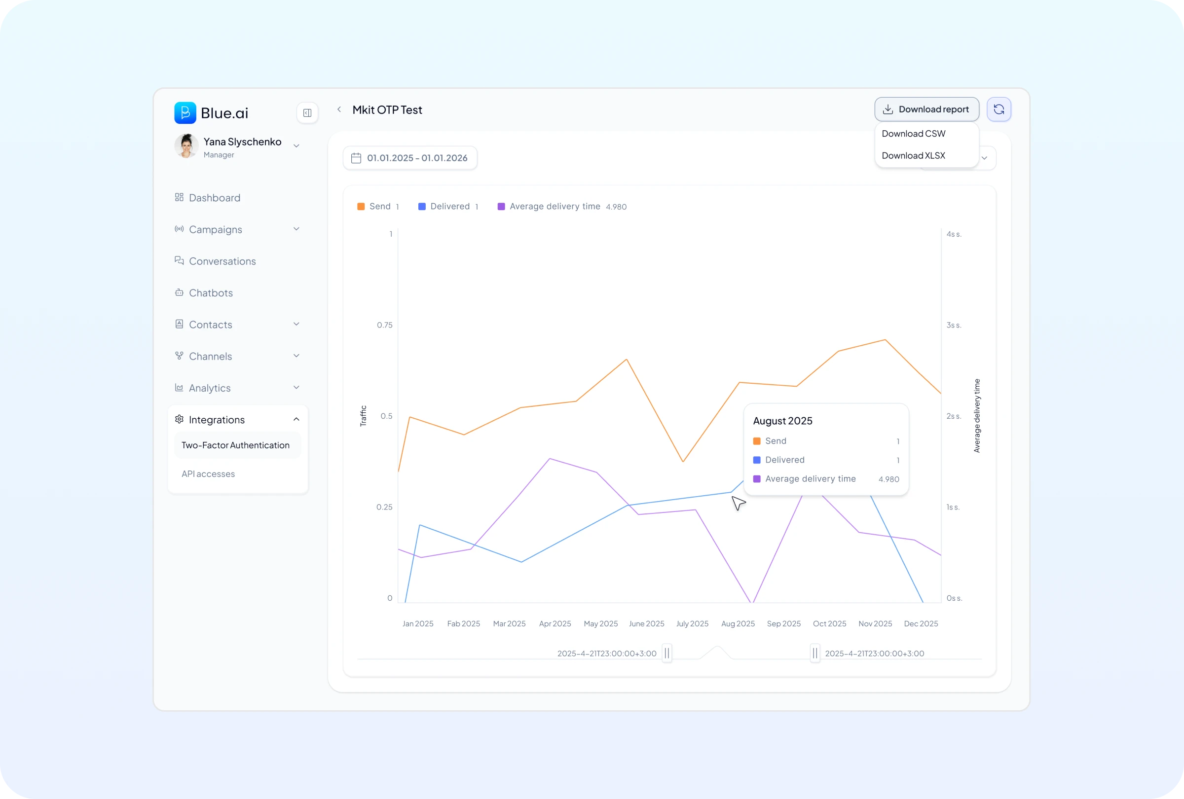Click the refresh icon button
This screenshot has width=1184, height=799.
tap(999, 109)
